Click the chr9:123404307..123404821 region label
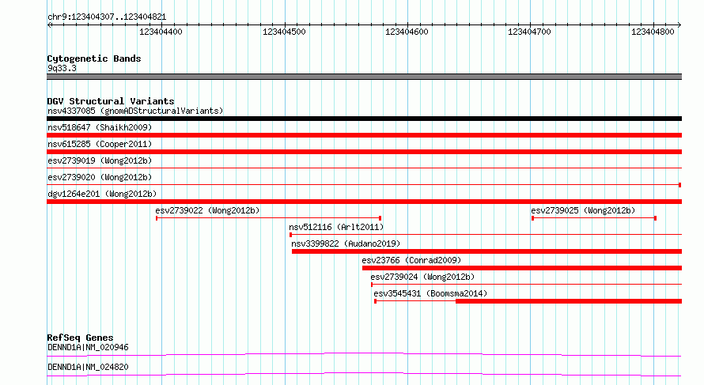Viewport: 704px width, 385px height. [107, 17]
